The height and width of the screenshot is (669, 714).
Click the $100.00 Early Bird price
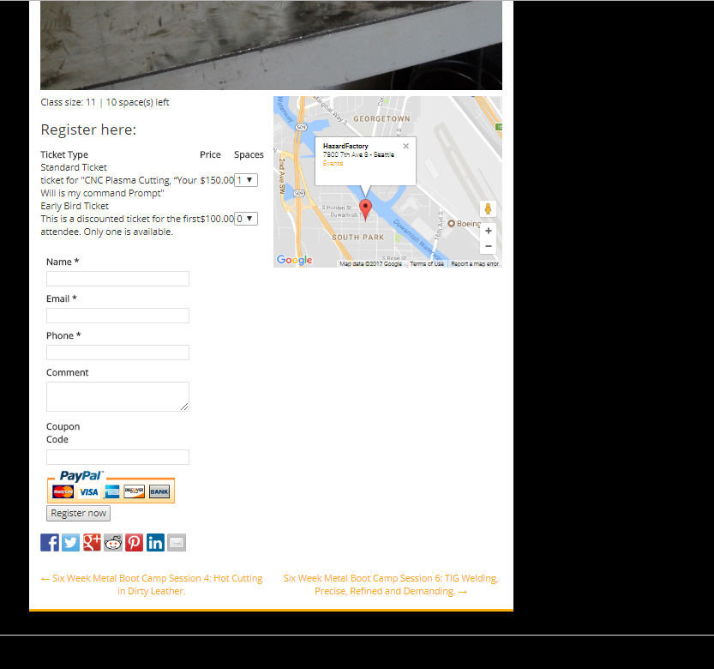pos(217,219)
